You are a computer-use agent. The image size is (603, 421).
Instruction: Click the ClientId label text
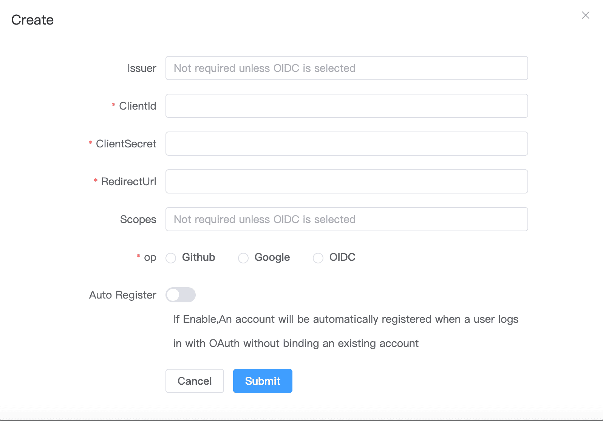[x=138, y=106]
